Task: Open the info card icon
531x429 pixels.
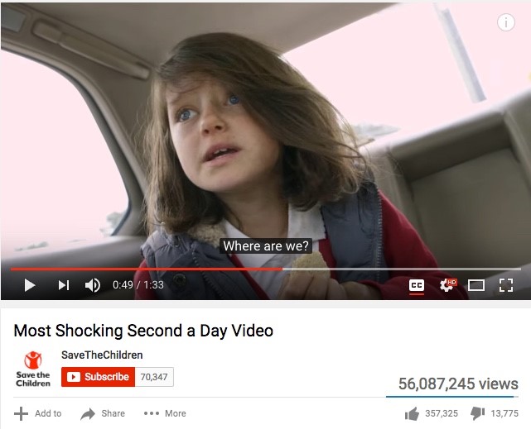Action: (506, 22)
